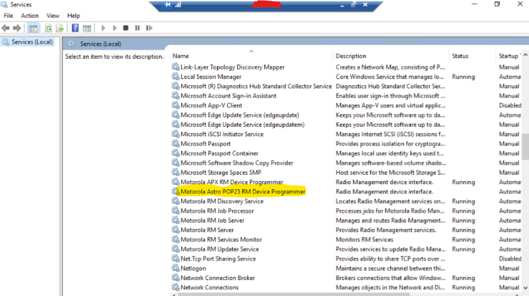Open the File menu
Screen dimensions: 529x296
pyautogui.click(x=8, y=16)
